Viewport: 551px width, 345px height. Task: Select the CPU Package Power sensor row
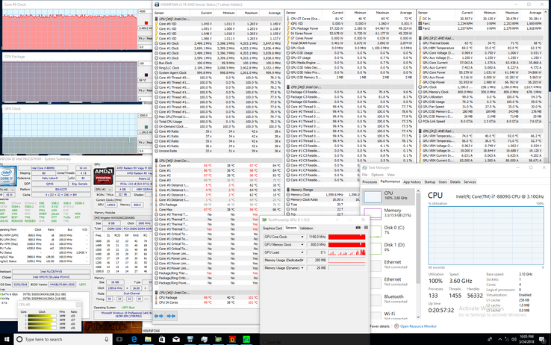[x=349, y=28]
